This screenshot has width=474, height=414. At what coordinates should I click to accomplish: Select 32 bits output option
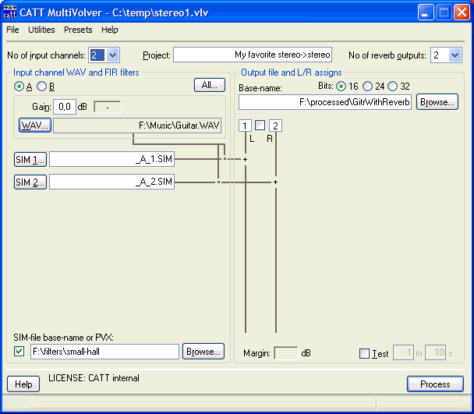[x=392, y=86]
